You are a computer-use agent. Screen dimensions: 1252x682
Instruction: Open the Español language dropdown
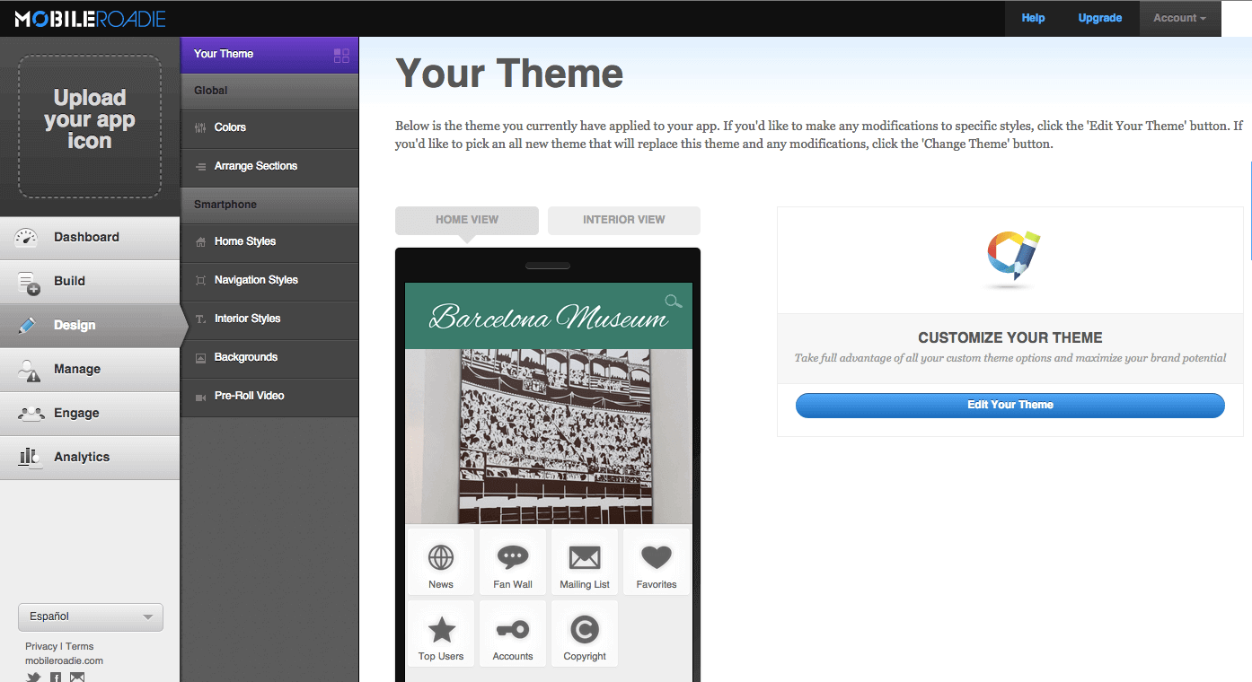coord(91,616)
